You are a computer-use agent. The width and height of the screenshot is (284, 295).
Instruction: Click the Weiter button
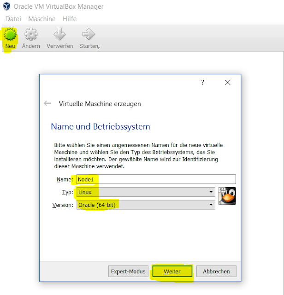172,271
